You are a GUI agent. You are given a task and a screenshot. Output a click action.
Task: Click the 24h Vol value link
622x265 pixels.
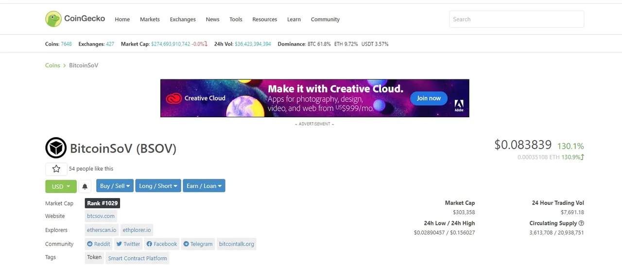point(253,44)
